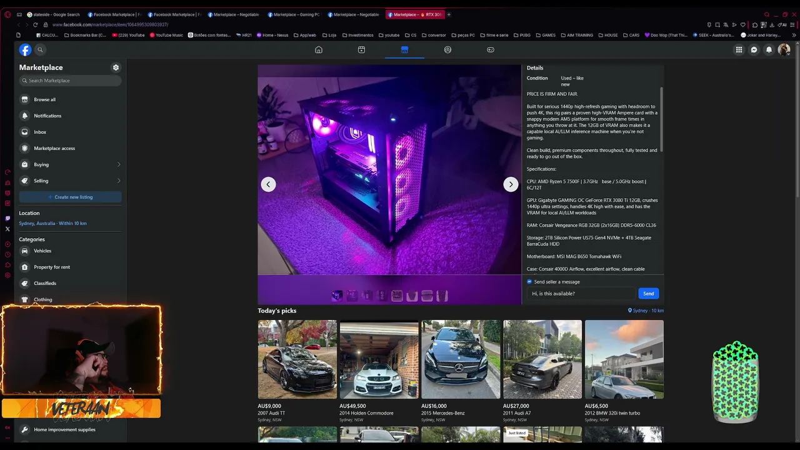
Task: Go to Facebook Home feed icon
Action: (x=319, y=49)
